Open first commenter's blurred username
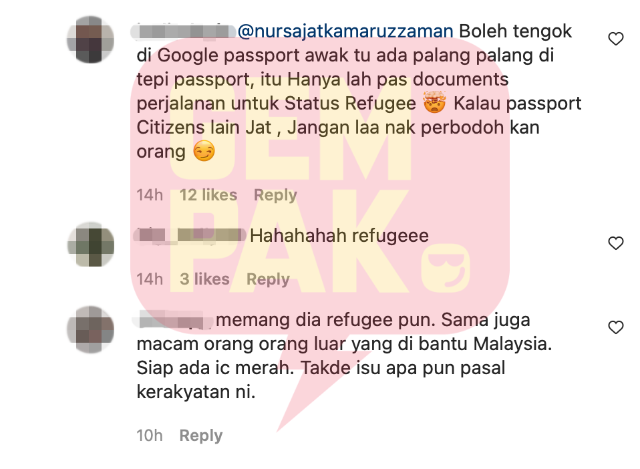The width and height of the screenshot is (640, 469). coord(183,32)
